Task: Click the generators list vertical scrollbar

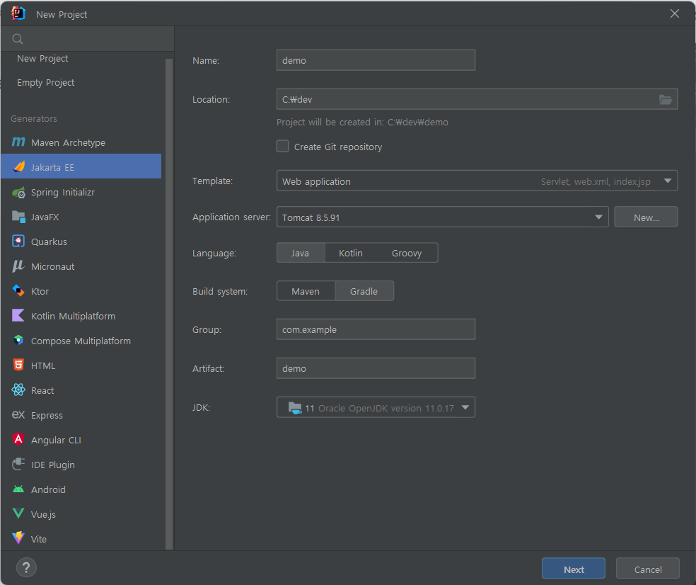Action: pyautogui.click(x=168, y=305)
